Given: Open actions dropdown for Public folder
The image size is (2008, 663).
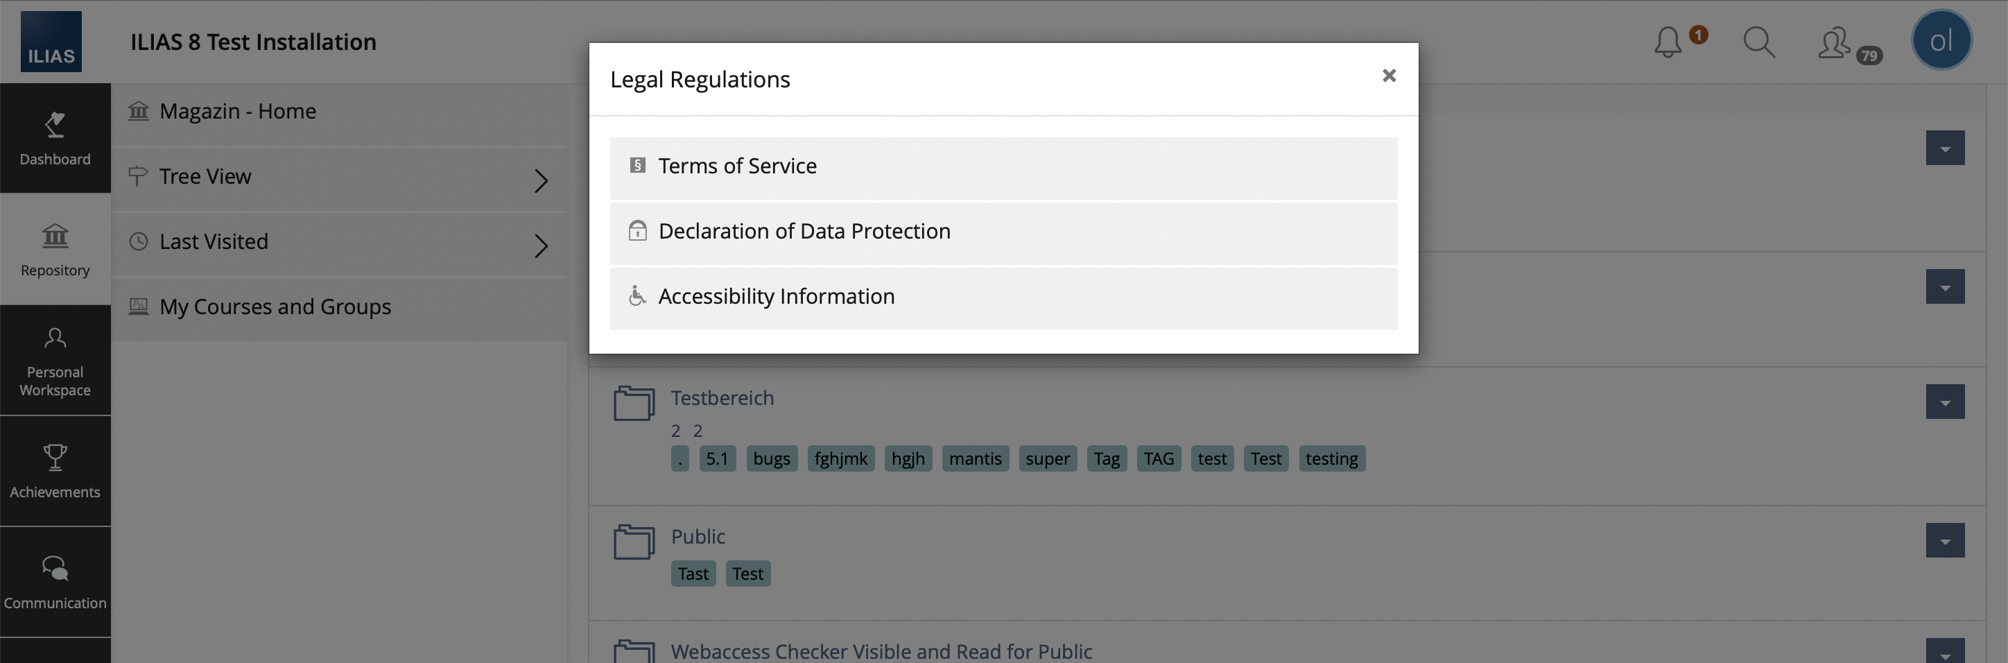Looking at the screenshot, I should coord(1945,542).
